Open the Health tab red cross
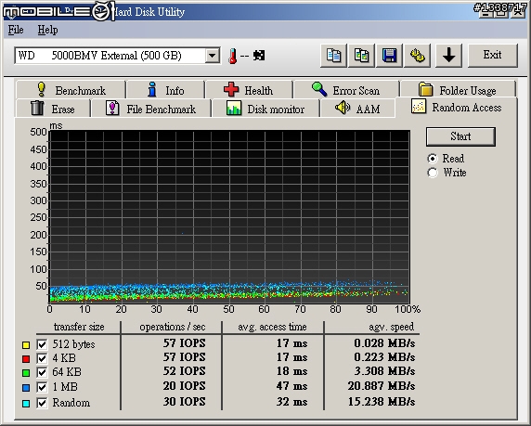531x426 pixels. [x=231, y=89]
